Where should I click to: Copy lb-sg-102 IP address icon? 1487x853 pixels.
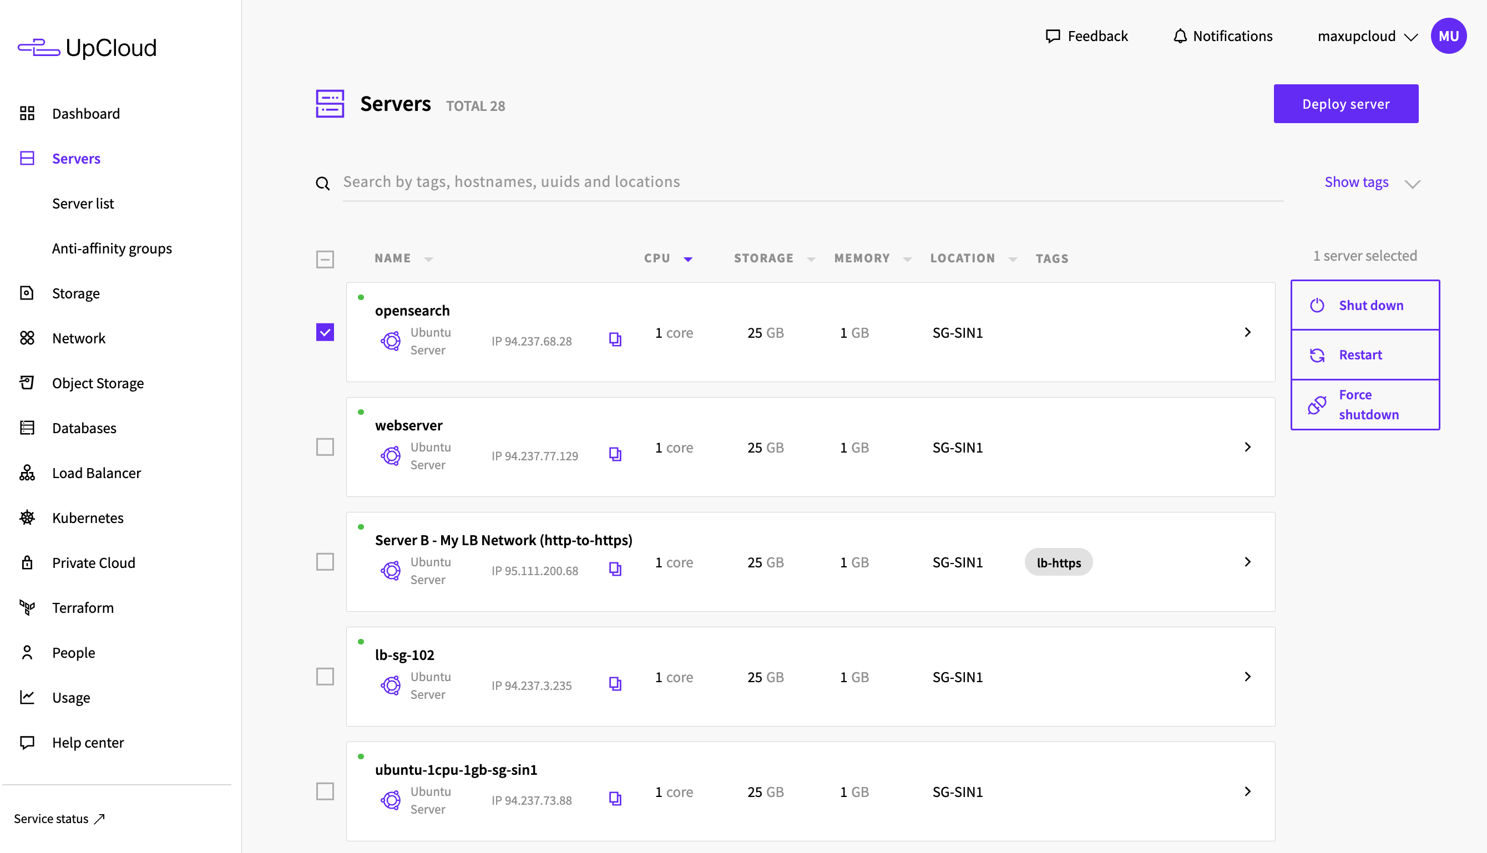coord(615,684)
